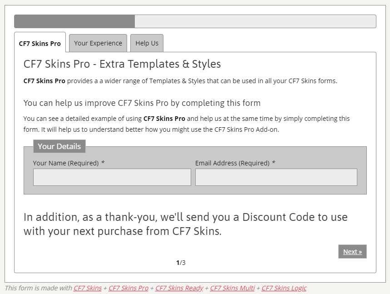The image size is (390, 294).
Task: Click the Your Name input field
Action: click(112, 177)
